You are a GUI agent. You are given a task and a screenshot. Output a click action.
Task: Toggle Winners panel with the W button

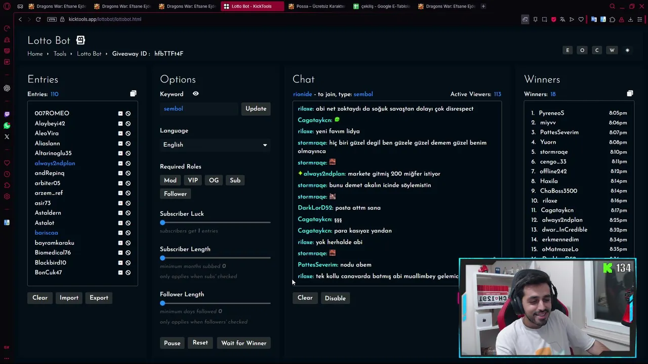pos(612,50)
